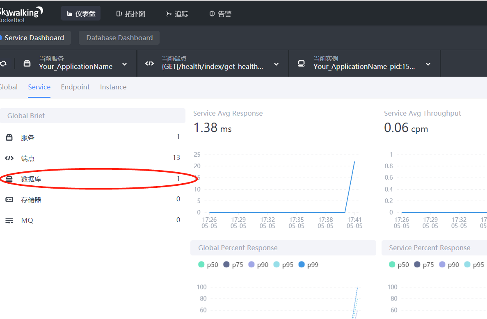Toggle p90 series in Service Percent Response
Viewport: 487px width, 319px height.
[x=449, y=265]
